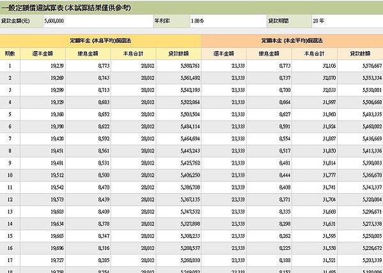This screenshot has width=383, height=273.
Task: Click the first 繳息金額 column header
Action: pyautogui.click(x=88, y=54)
